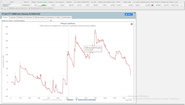Click the $51.67 profit cell

(x=71, y=5)
